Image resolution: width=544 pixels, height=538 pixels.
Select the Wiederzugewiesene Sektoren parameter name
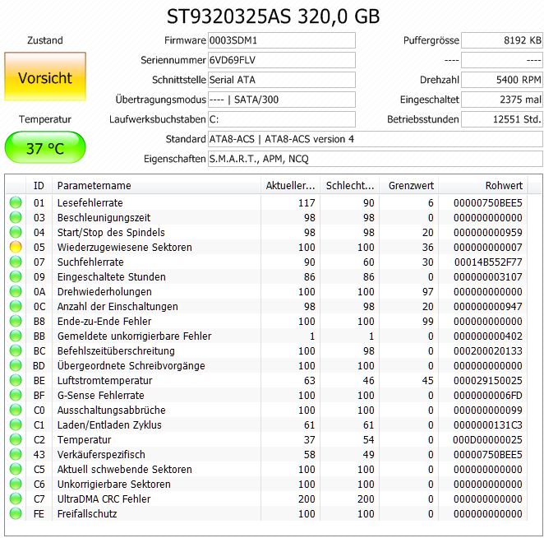(x=125, y=248)
